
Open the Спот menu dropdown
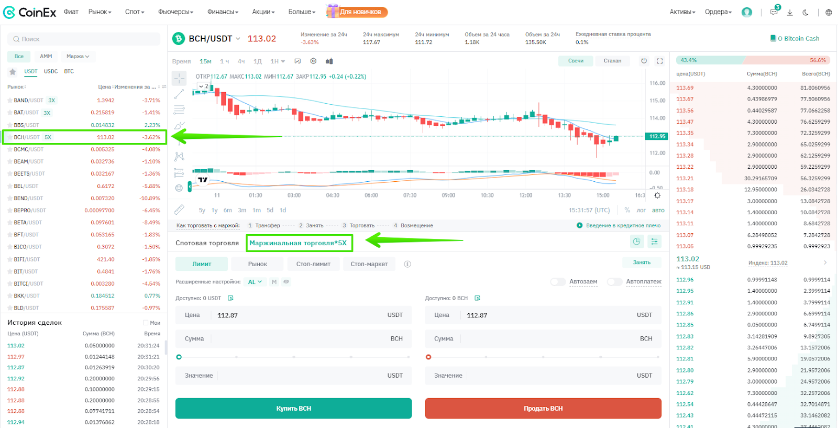click(135, 12)
